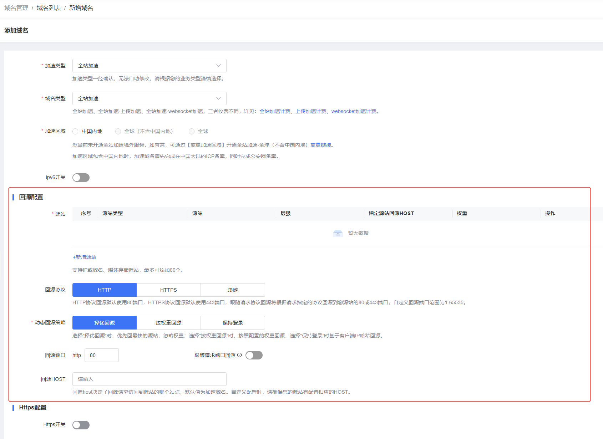Viewport: 603px width, 439px height.
Task: Click the 权重 column header
Action: tap(462, 213)
